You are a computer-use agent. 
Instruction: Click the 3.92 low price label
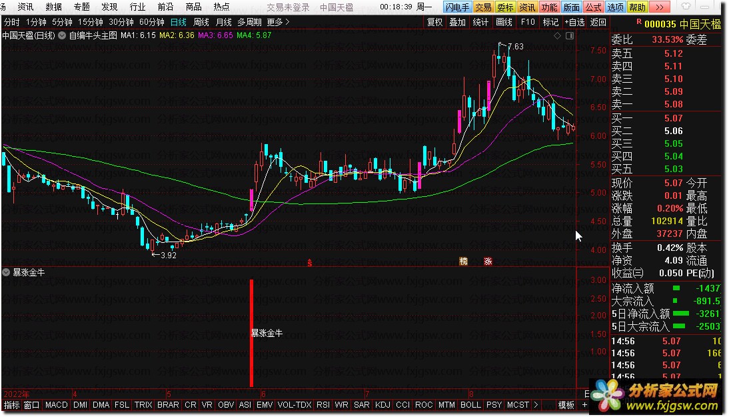pyautogui.click(x=169, y=255)
